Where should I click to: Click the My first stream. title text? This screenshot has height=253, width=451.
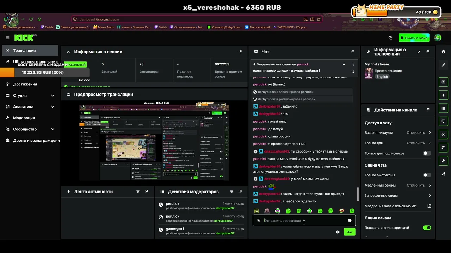(x=377, y=64)
